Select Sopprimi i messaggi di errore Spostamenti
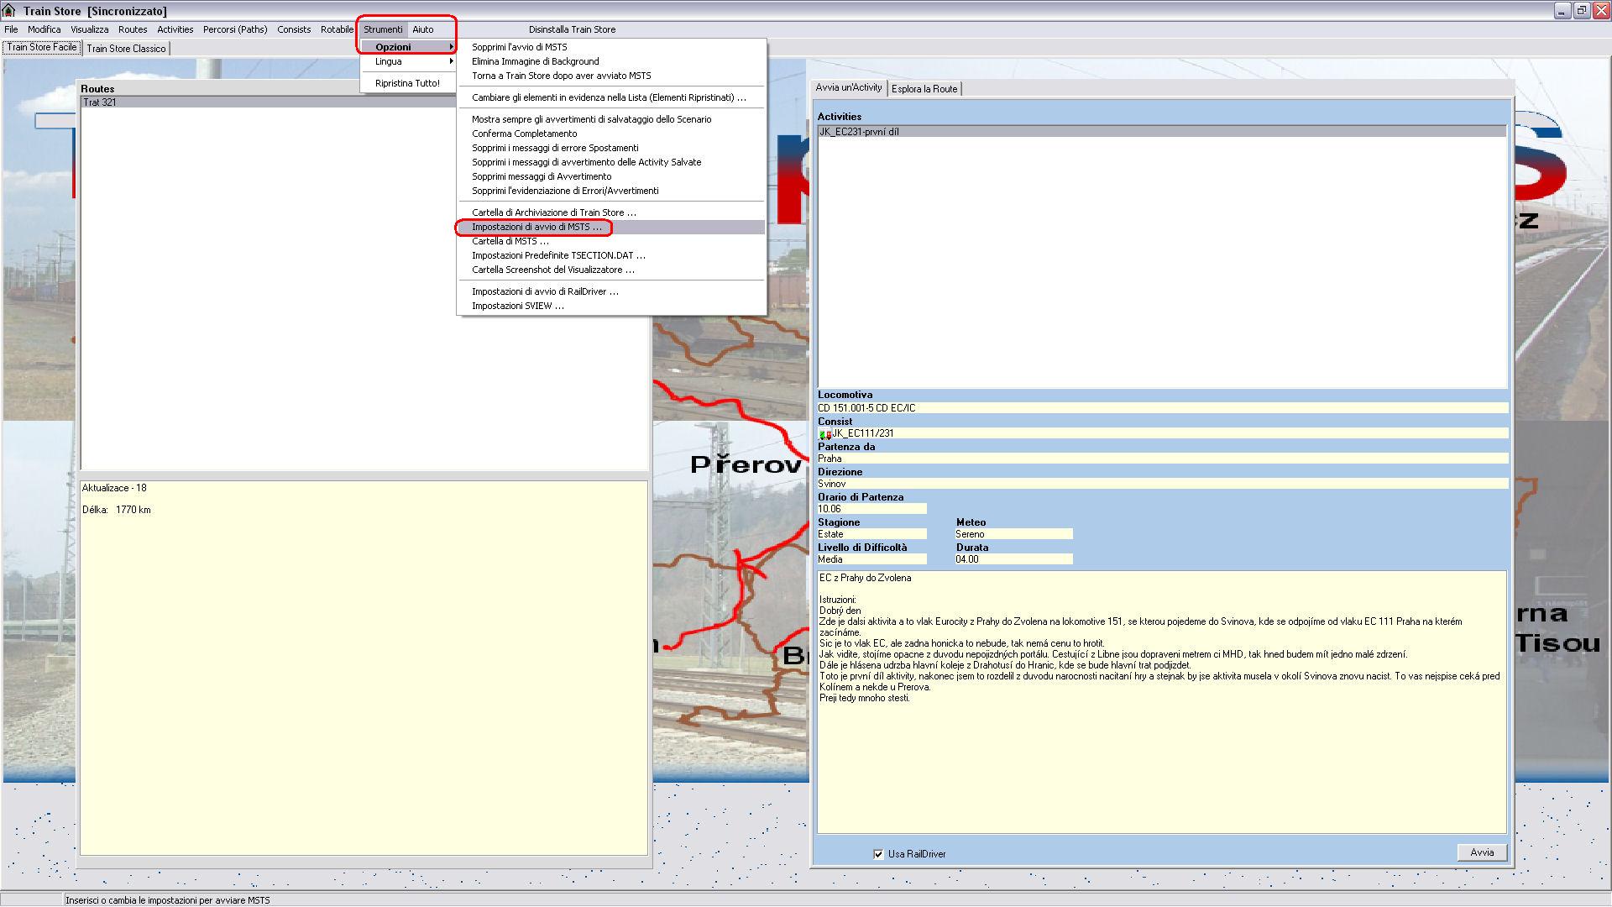Screen dimensions: 1612x907 pos(611,148)
